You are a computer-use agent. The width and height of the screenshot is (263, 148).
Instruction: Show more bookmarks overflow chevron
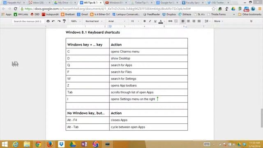(234, 14)
